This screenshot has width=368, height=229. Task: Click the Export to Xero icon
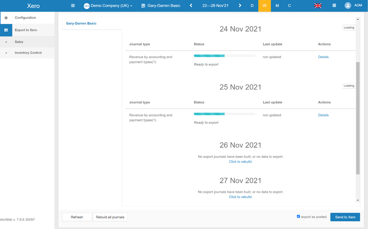click(x=6, y=30)
